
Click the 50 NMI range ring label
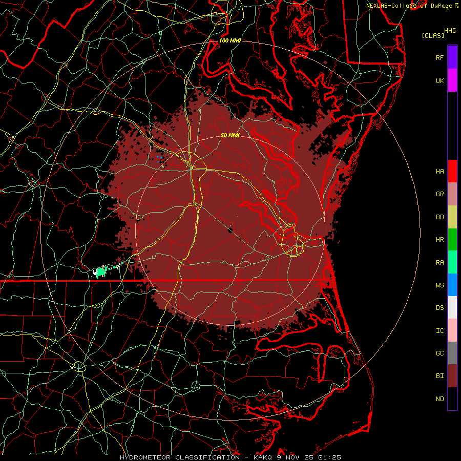230,135
